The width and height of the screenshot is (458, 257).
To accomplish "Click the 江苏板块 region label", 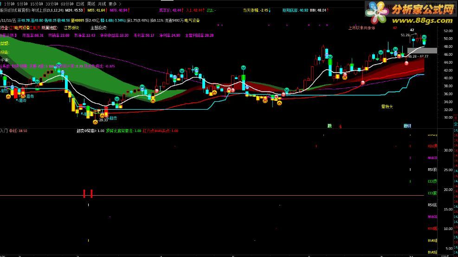I will (x=71, y=28).
